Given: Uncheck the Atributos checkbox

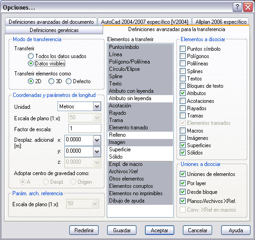Looking at the screenshot, I should pyautogui.click(x=182, y=93).
